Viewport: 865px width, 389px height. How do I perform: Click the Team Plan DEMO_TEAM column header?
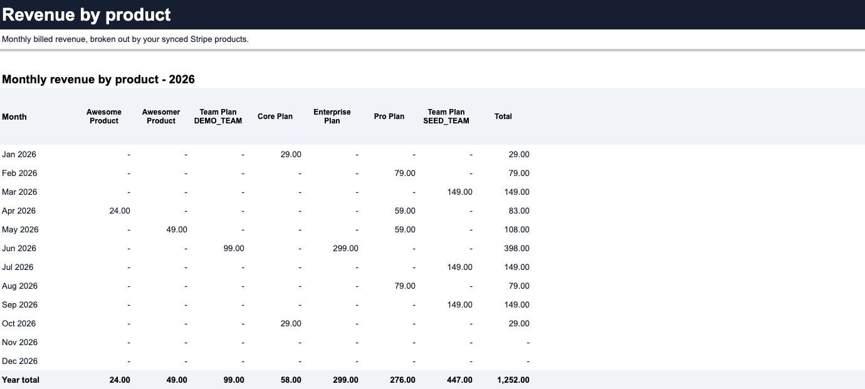(x=218, y=117)
